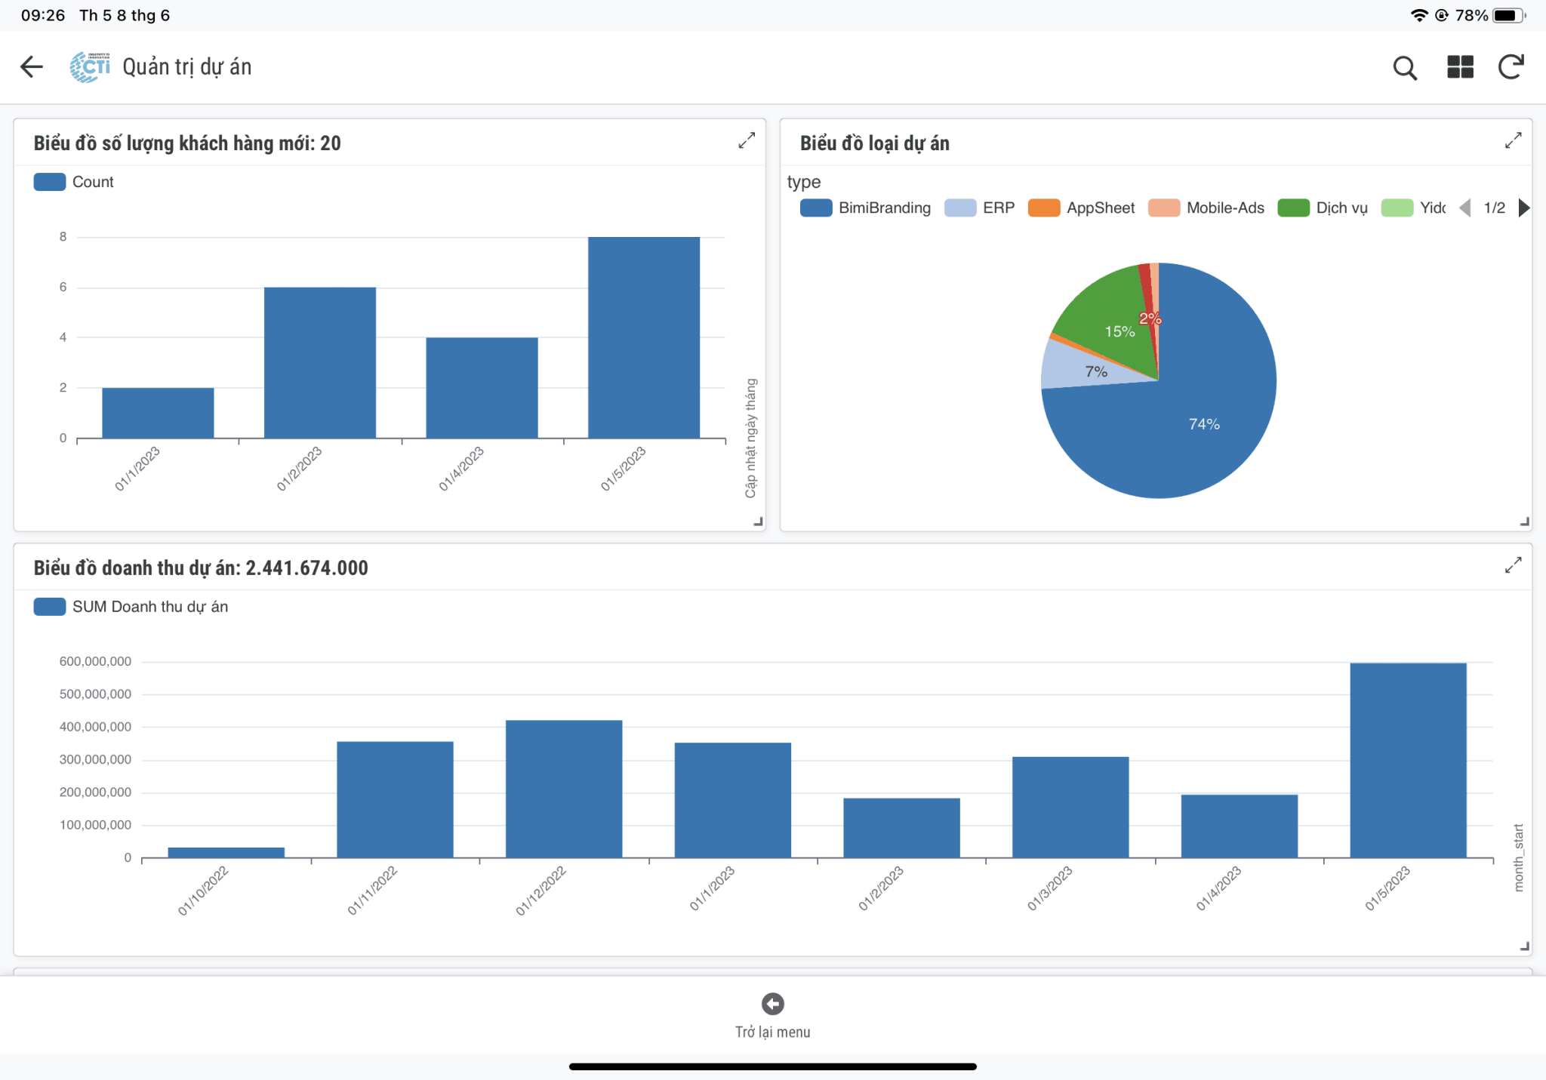Viewport: 1546px width, 1080px height.
Task: Click the CTi company logo
Action: pyautogui.click(x=89, y=66)
